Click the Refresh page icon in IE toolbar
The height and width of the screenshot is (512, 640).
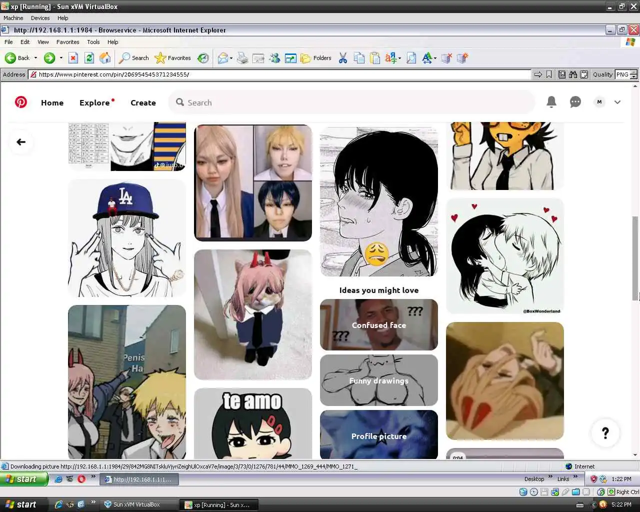89,58
